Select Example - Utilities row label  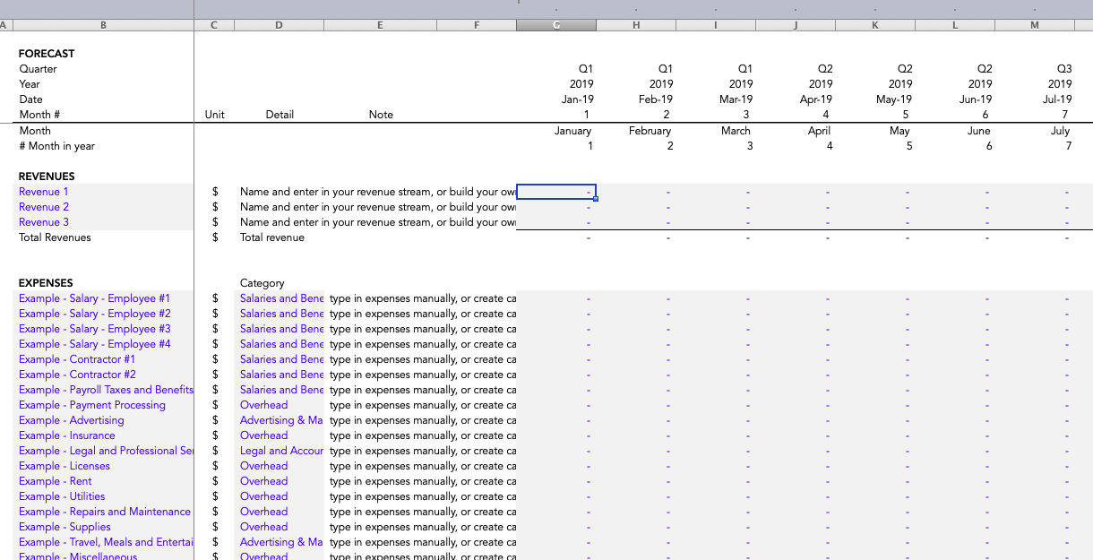coord(62,496)
